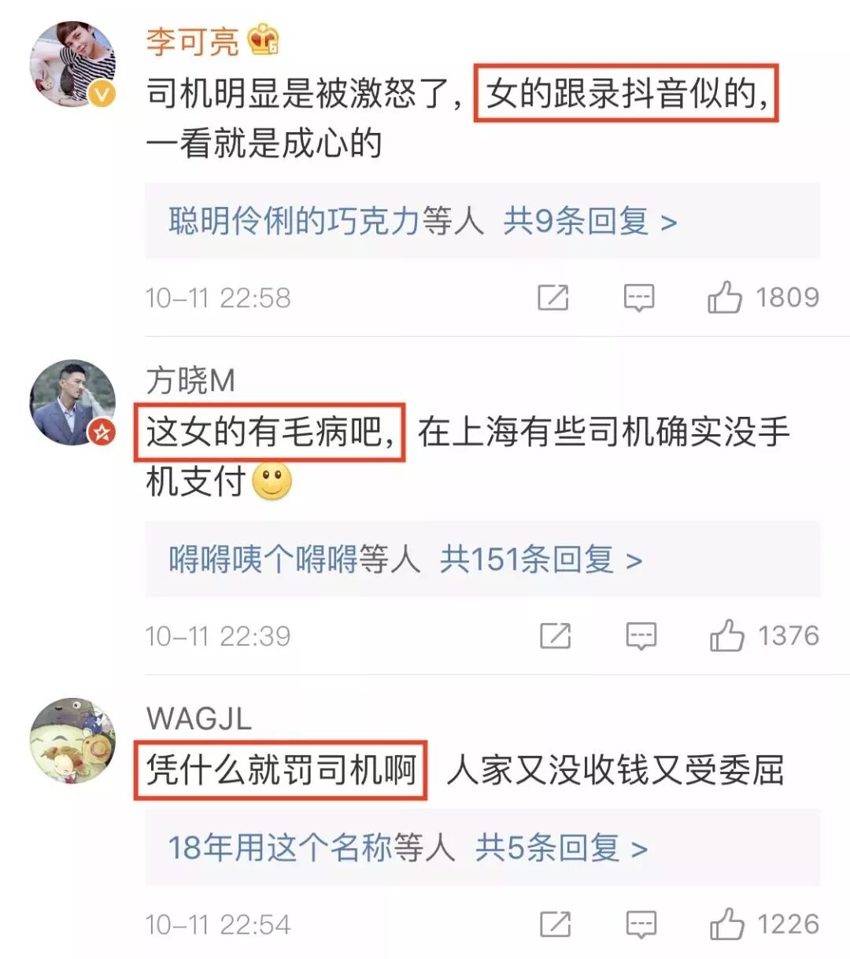Open username 方晓M profile link

(x=190, y=380)
